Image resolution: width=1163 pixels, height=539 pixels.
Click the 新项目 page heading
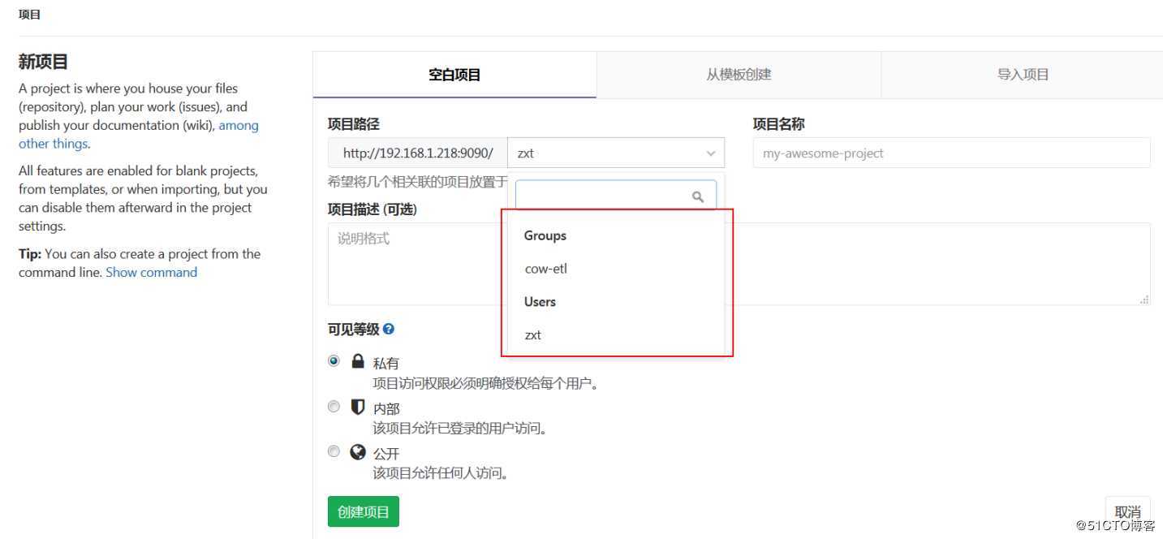click(x=44, y=61)
